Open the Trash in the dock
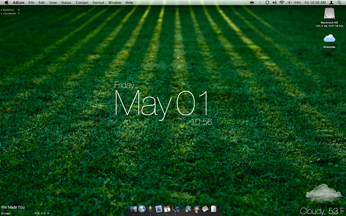Image resolution: width=346 pixels, height=216 pixels. click(213, 209)
